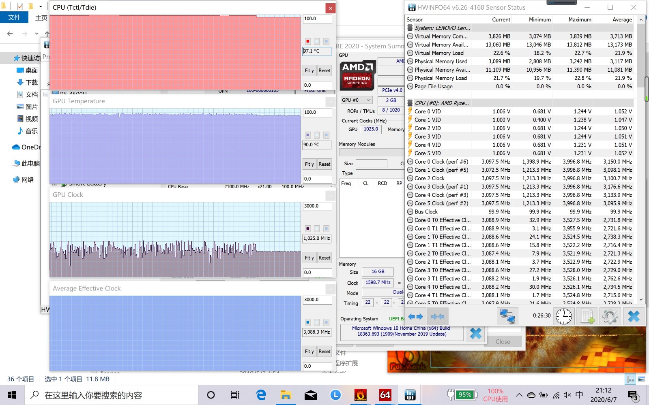The width and height of the screenshot is (649, 405).
Task: Open Task View on taskbar
Action: tap(235, 395)
